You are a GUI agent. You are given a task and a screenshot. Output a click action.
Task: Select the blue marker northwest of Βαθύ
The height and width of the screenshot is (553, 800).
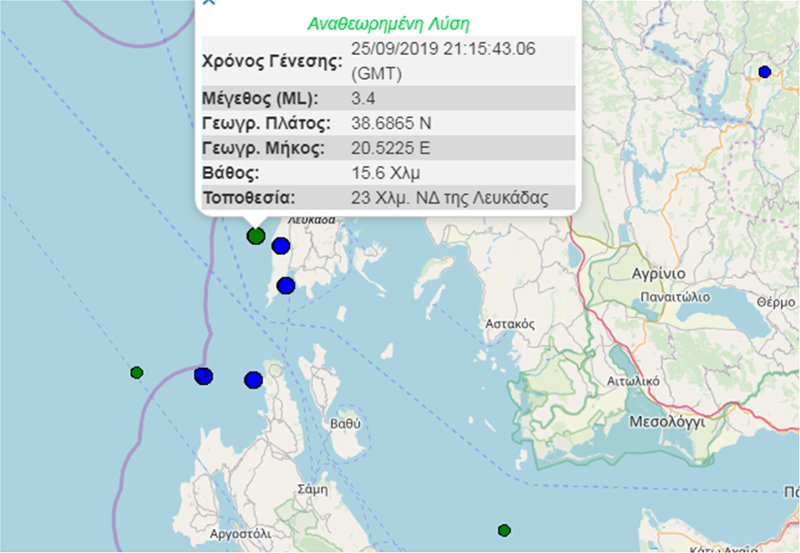pyautogui.click(x=254, y=380)
